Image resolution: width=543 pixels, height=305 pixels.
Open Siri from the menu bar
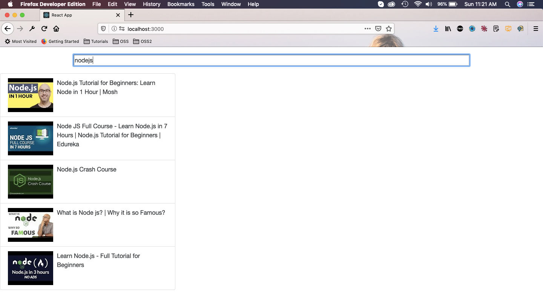pos(520,4)
